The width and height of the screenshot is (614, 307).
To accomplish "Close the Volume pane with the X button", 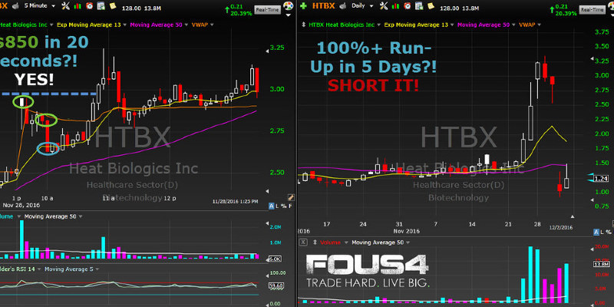I will 303,243.
